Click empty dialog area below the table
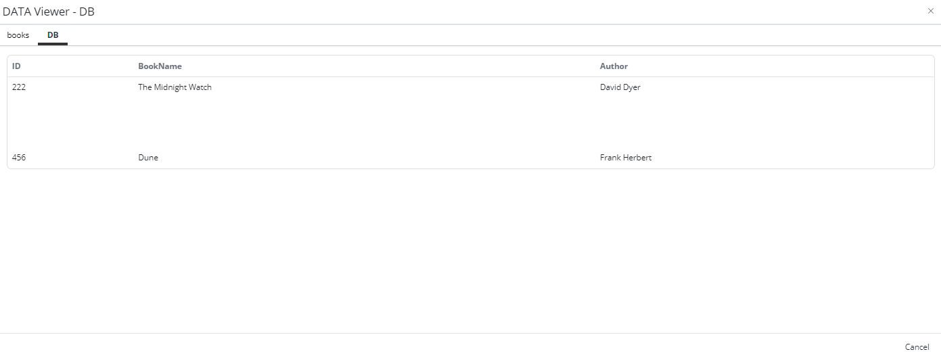Viewport: 941px width, 358px height. click(x=470, y=250)
